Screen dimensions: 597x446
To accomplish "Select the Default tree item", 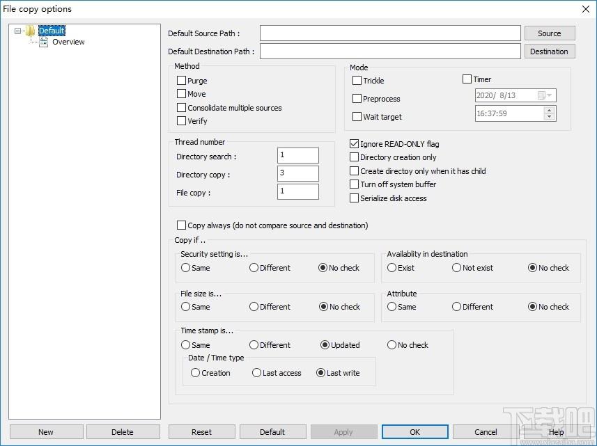I will click(x=52, y=31).
